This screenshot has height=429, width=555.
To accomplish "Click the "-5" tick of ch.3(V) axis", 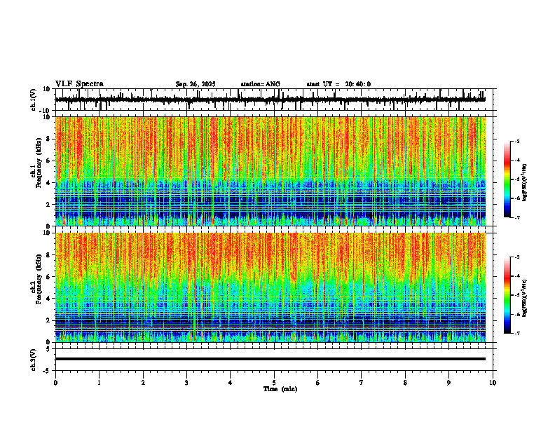I will pos(47,371).
